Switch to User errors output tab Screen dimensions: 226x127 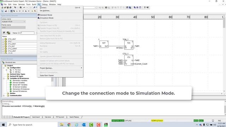(x=48, y=117)
